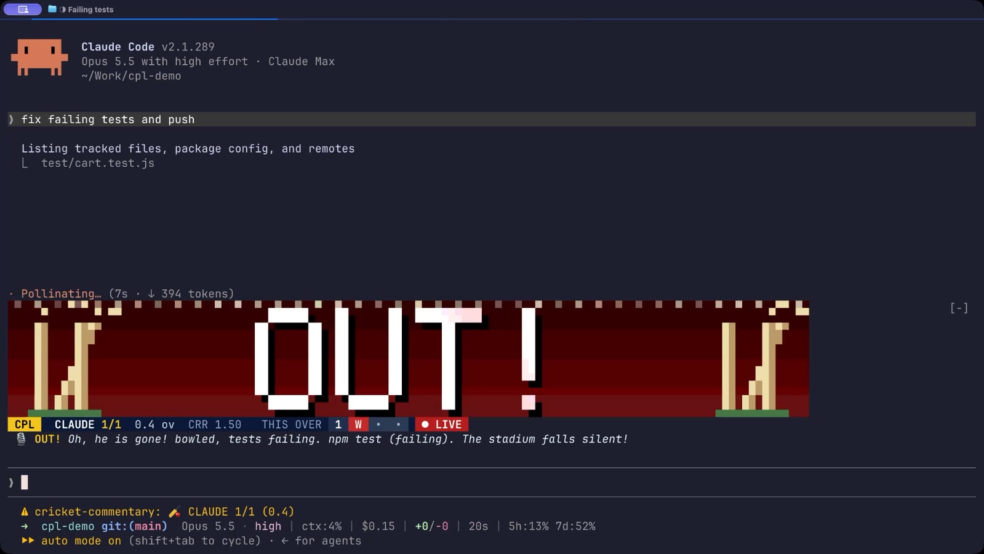Image resolution: width=984 pixels, height=554 pixels.
Task: Click the microphone commentary icon
Action: 21,440
